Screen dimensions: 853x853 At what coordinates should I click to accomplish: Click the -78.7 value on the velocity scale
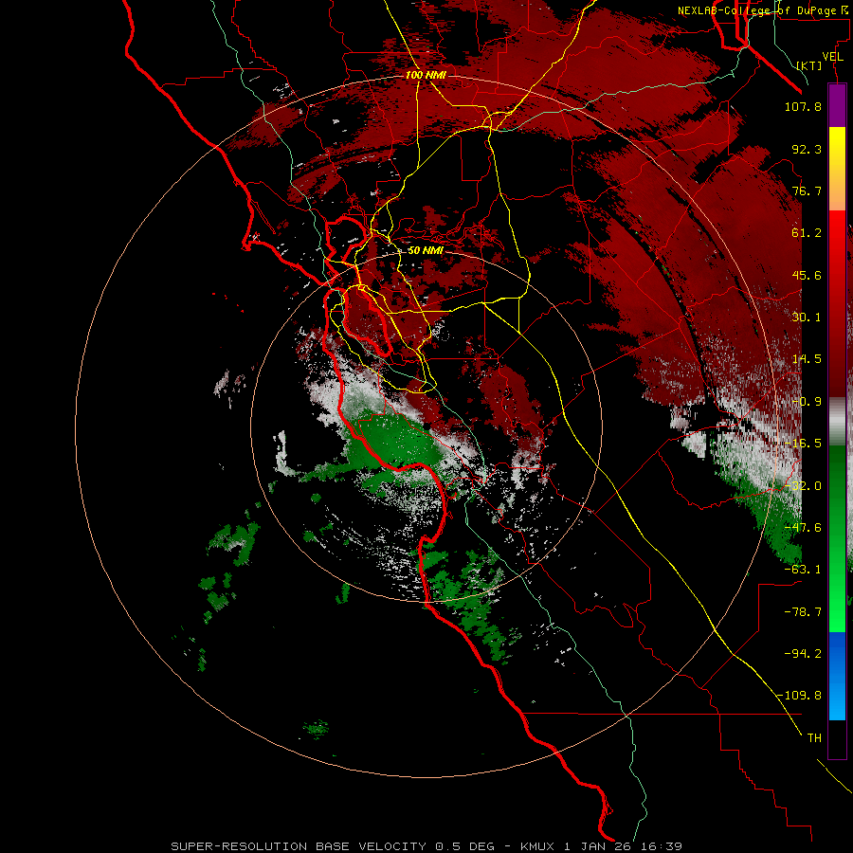point(803,612)
